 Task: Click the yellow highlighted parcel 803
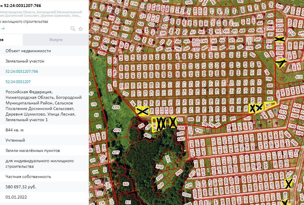(x=268, y=105)
